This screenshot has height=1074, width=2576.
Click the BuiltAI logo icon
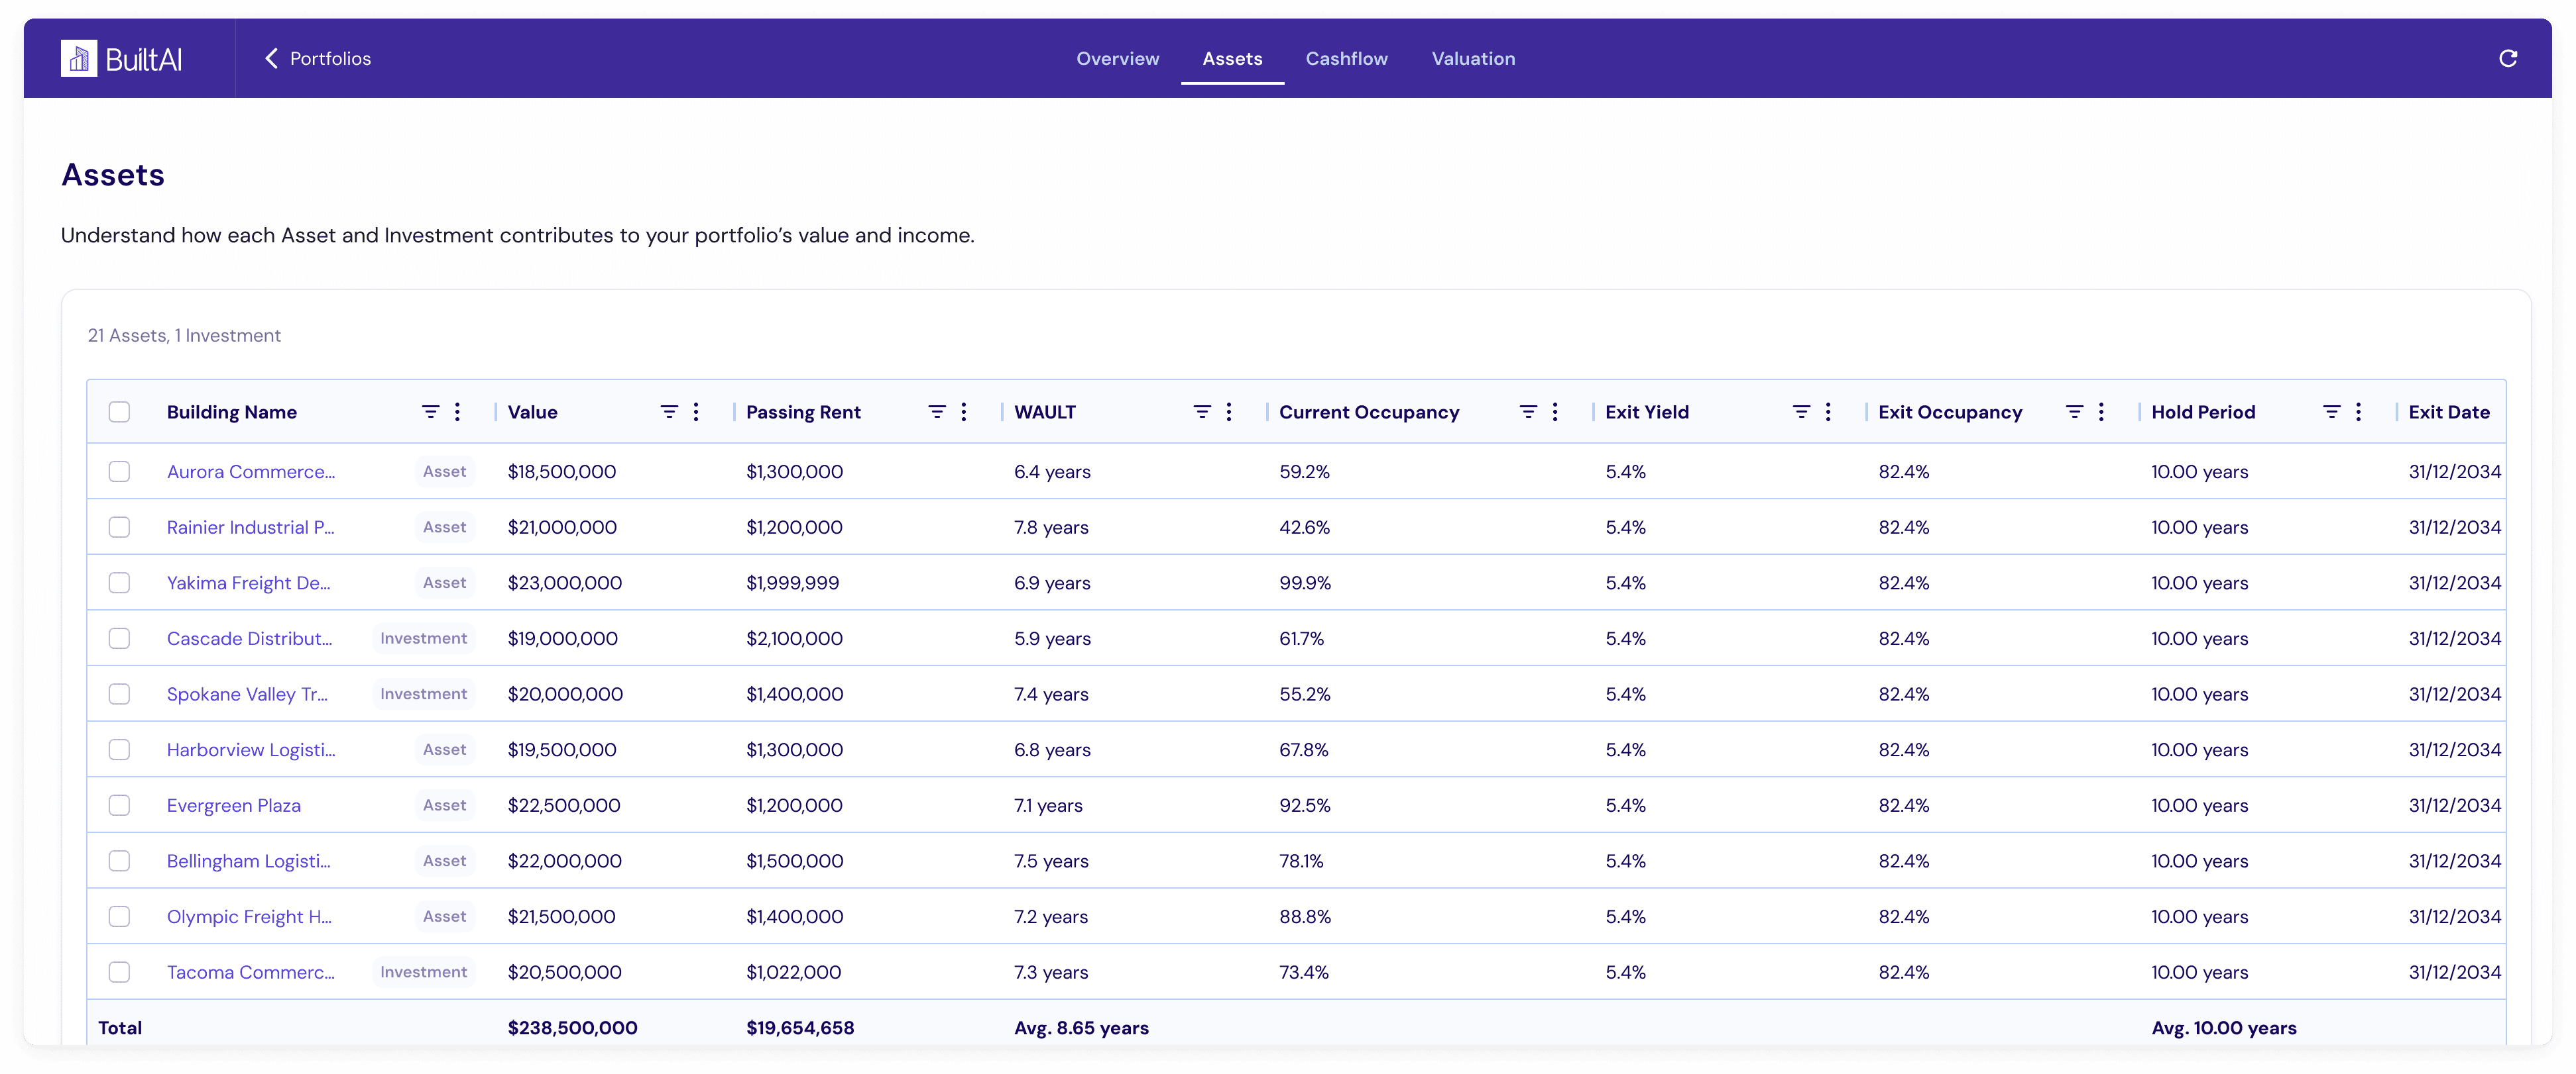78,59
